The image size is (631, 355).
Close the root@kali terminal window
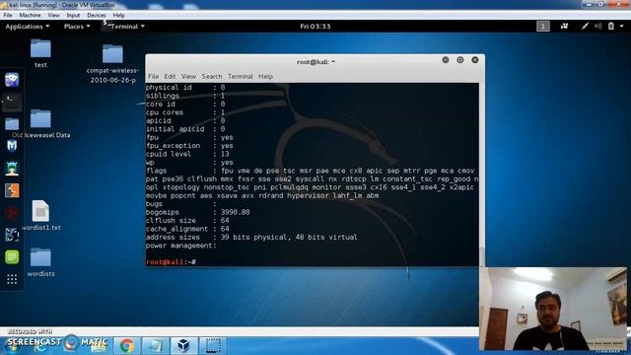(x=475, y=60)
